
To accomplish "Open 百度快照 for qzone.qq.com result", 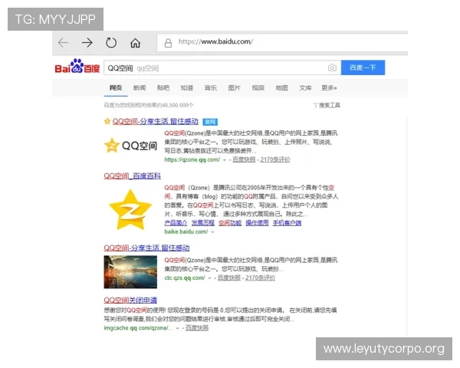I will coord(244,159).
